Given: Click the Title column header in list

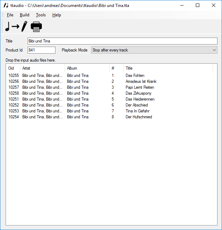Looking at the screenshot, I should 168,68.
